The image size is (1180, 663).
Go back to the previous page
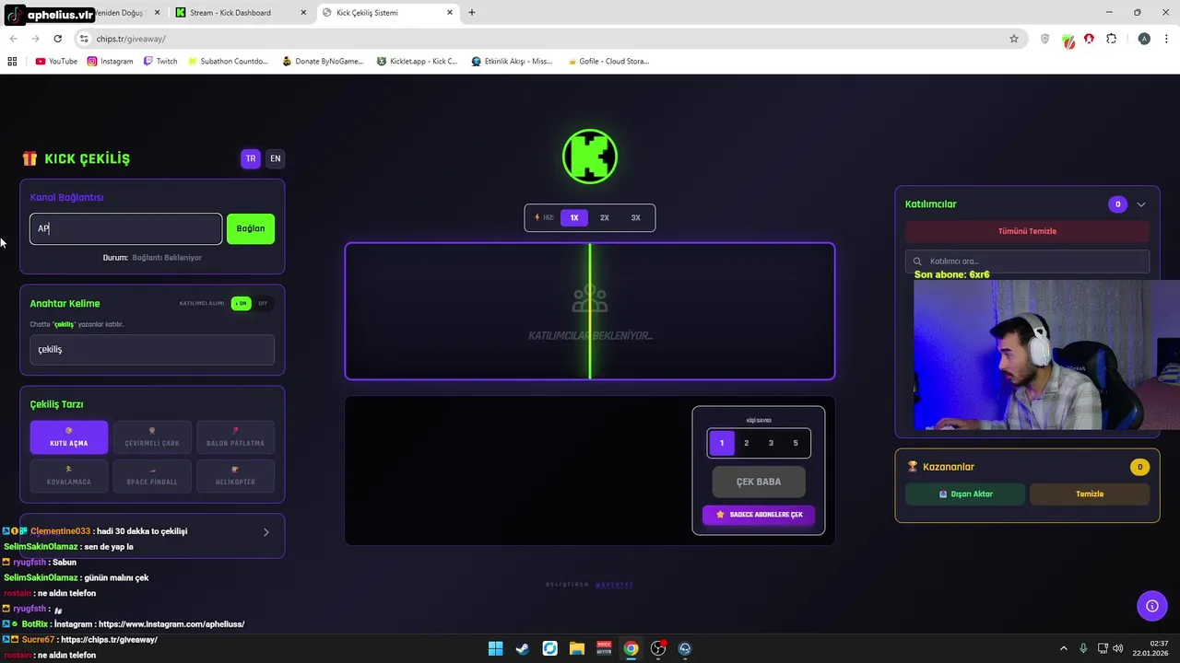coord(13,39)
